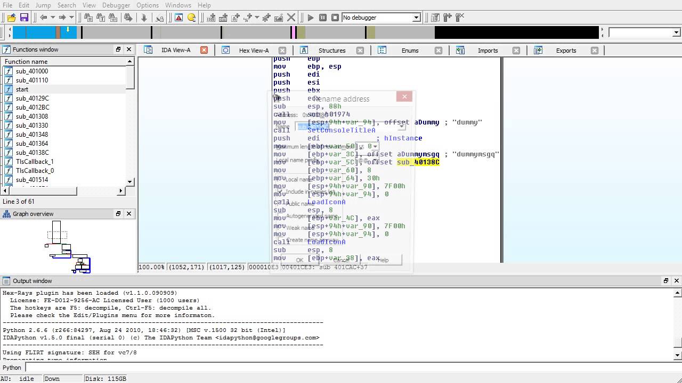Select sub_401000 in the Functions window
This screenshot has width=682, height=383.
[32, 71]
